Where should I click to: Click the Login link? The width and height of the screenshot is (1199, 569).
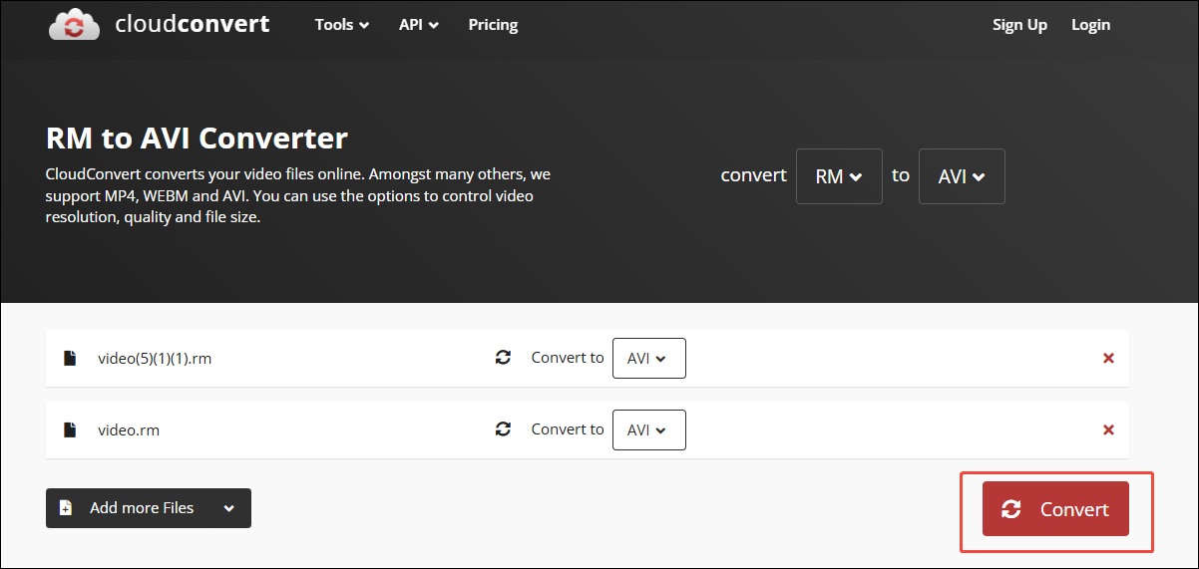(x=1090, y=25)
